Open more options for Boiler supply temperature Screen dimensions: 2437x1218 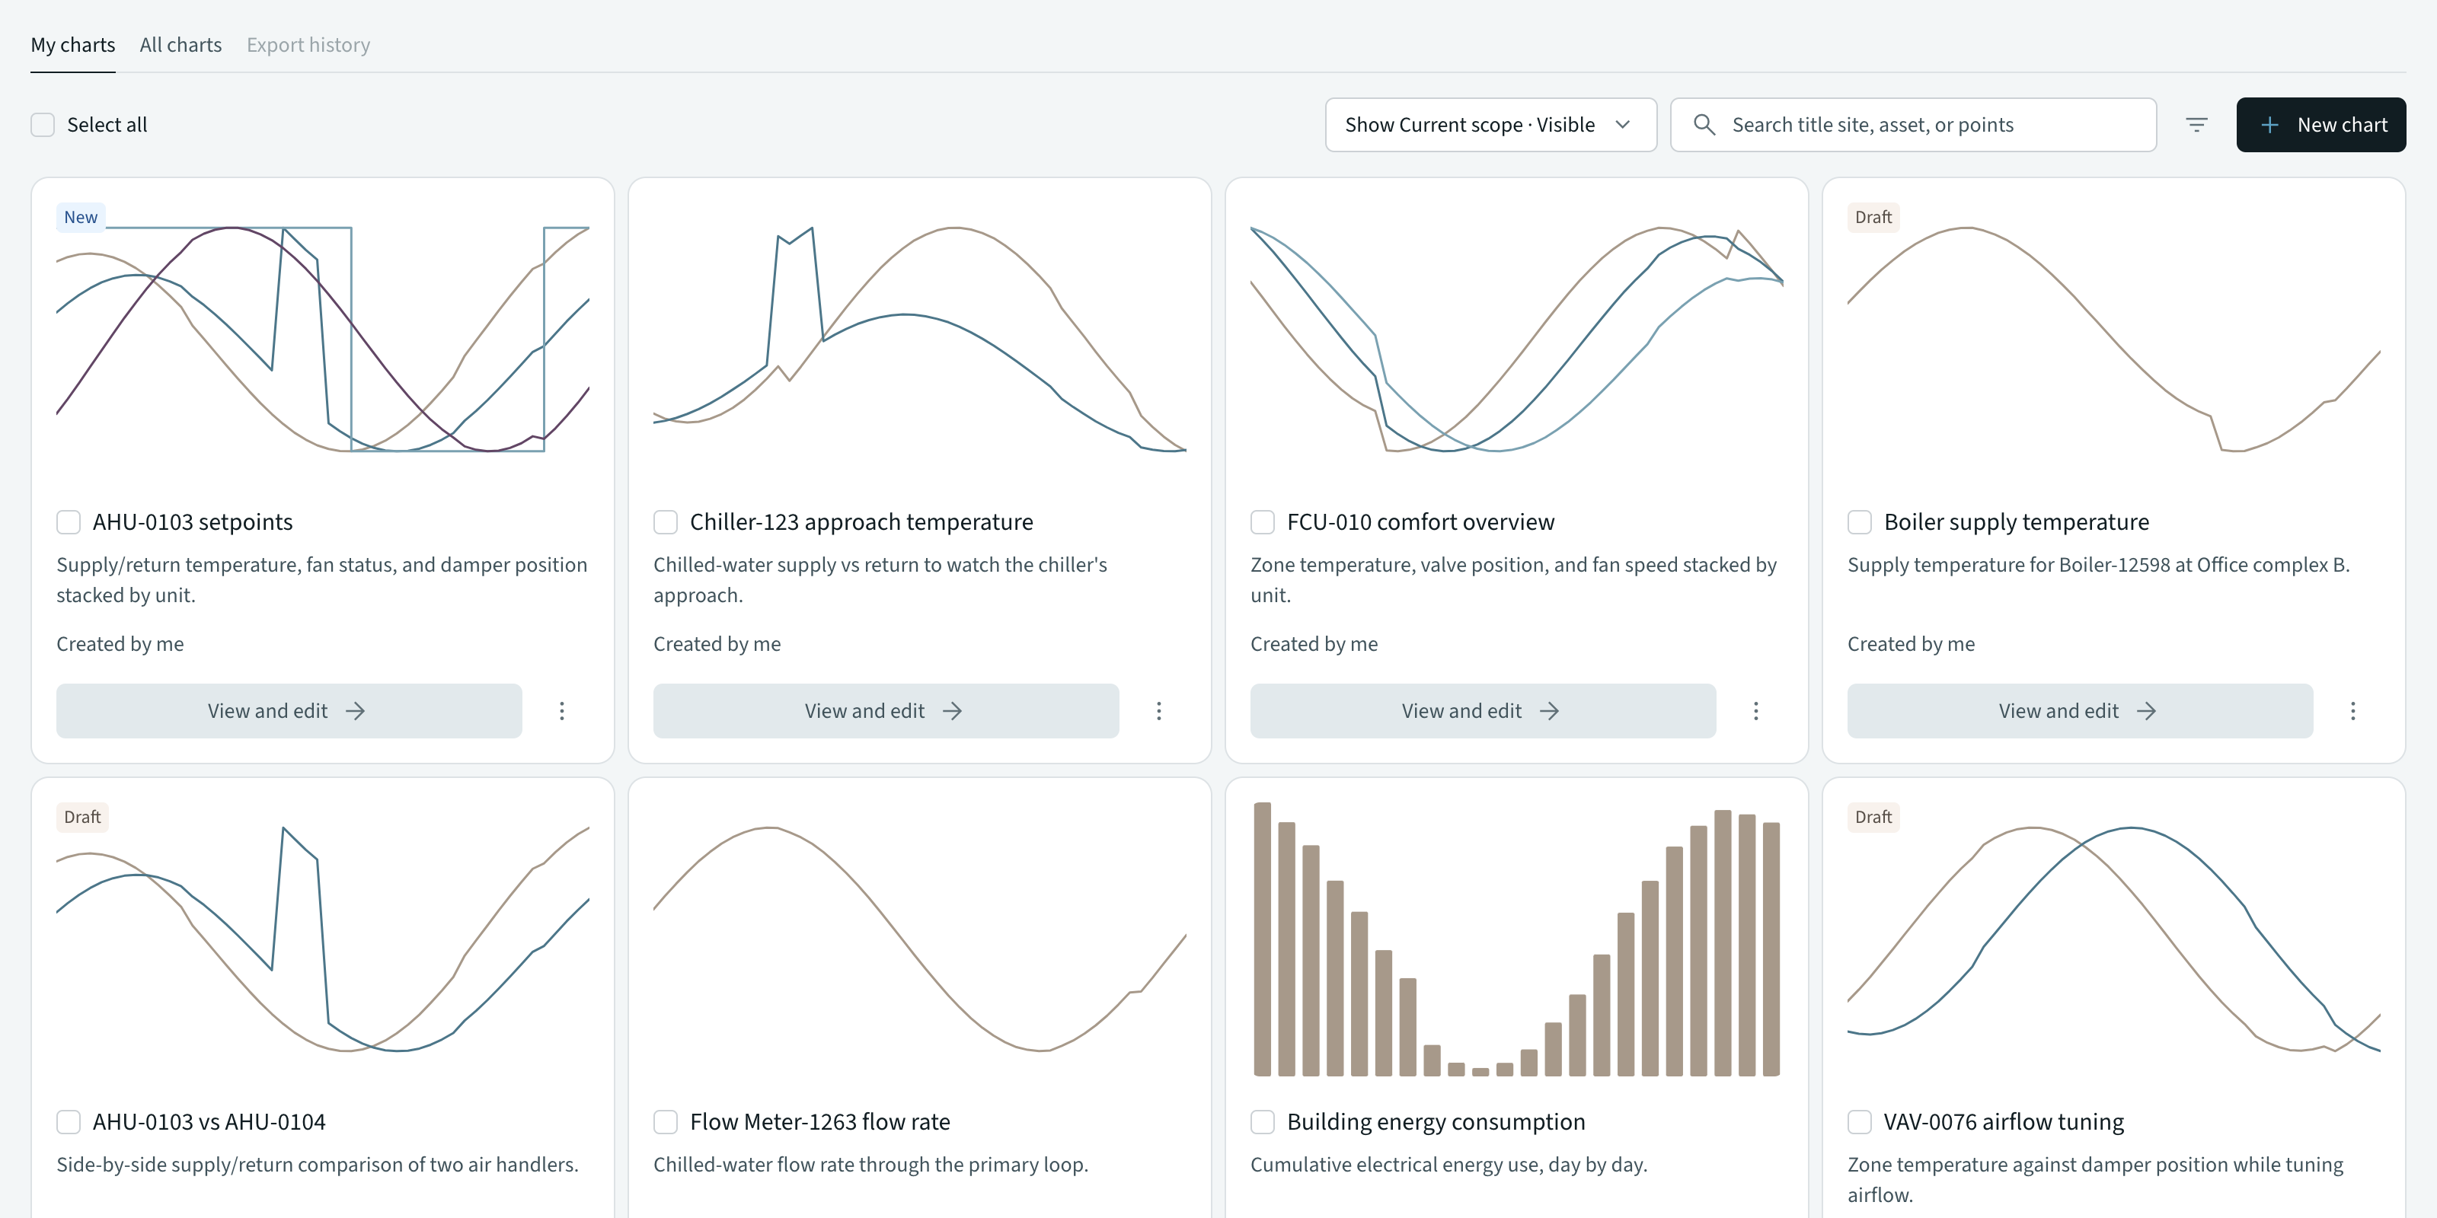click(2352, 711)
